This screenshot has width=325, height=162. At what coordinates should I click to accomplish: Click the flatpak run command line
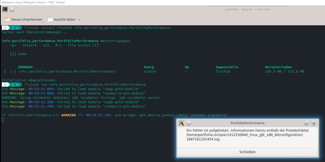click(85, 85)
